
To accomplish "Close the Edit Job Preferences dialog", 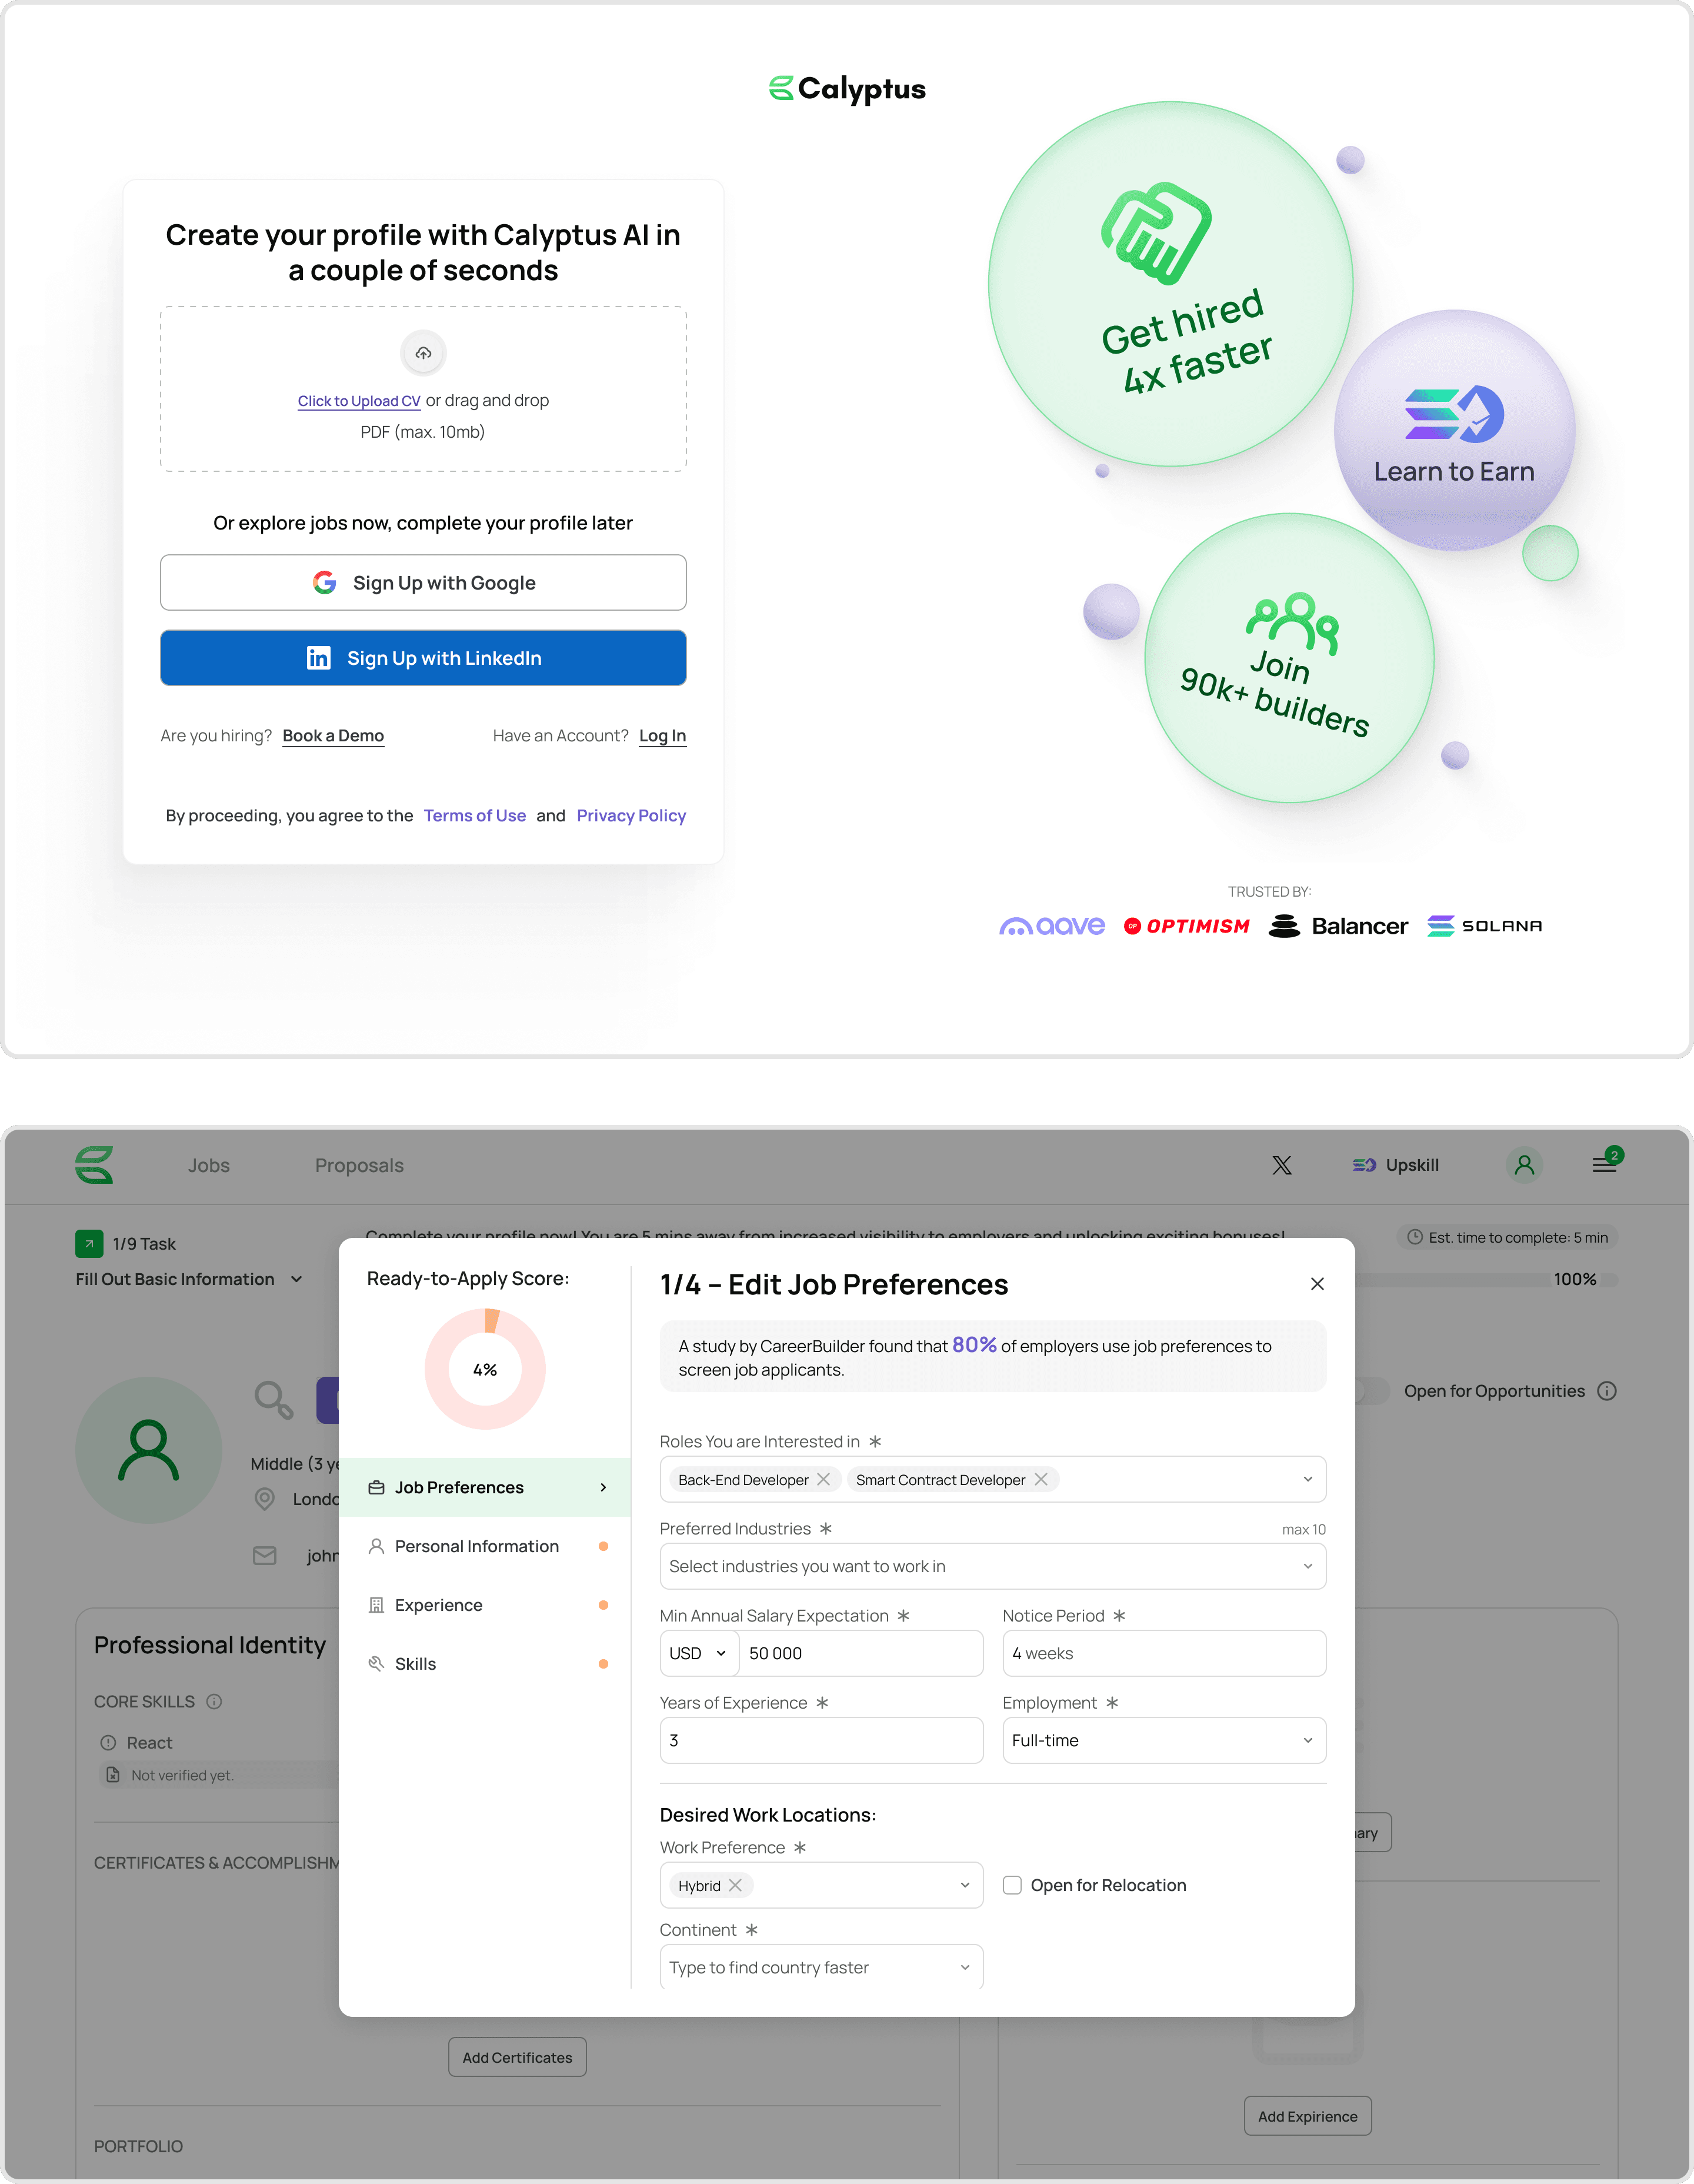I will pos(1316,1284).
